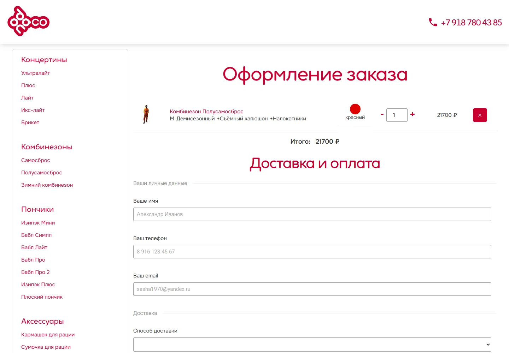Select Плюс under Концертины
This screenshot has height=353, width=509.
(x=28, y=85)
